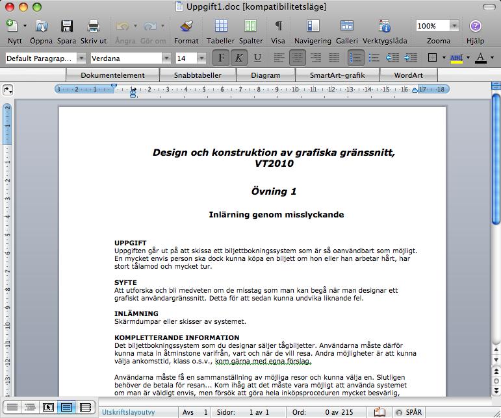This screenshot has height=418, width=501.
Task: Save the document with Spara icon
Action: tap(67, 26)
